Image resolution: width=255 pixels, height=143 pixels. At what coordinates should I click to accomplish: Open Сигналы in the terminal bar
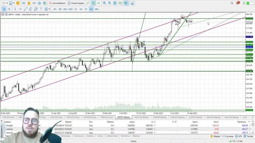tap(228, 136)
